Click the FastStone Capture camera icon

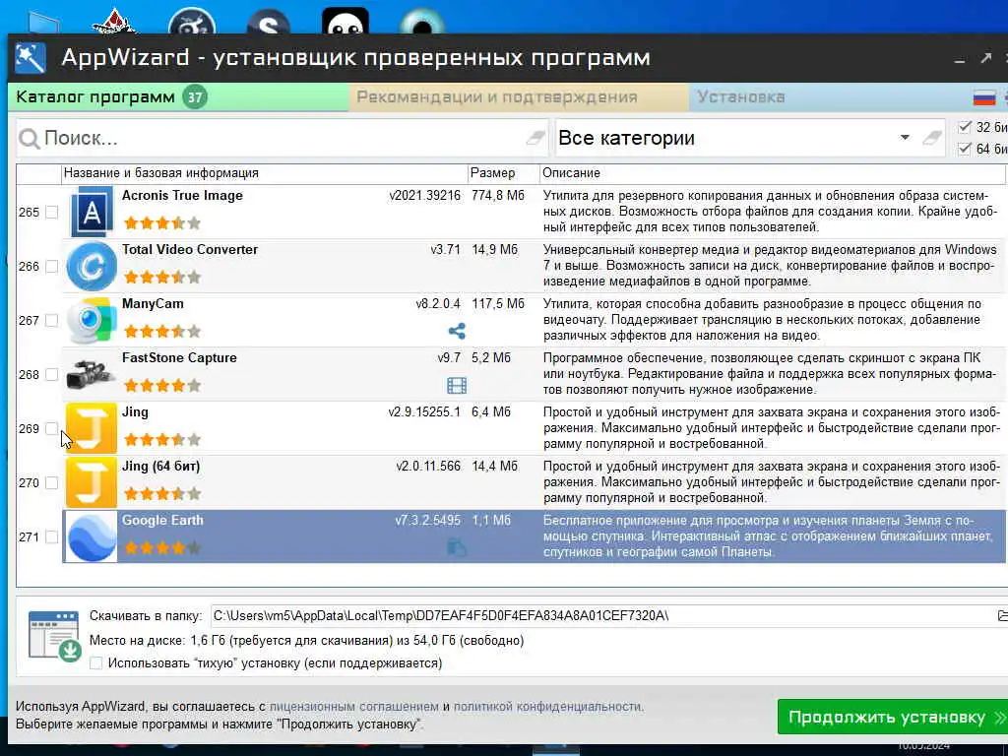[90, 374]
